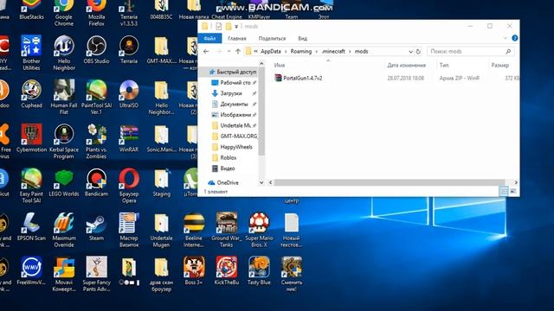Open the PaintTool SAI Ver.1 shortcut
Image resolution: width=554 pixels, height=311 pixels.
[x=96, y=97]
